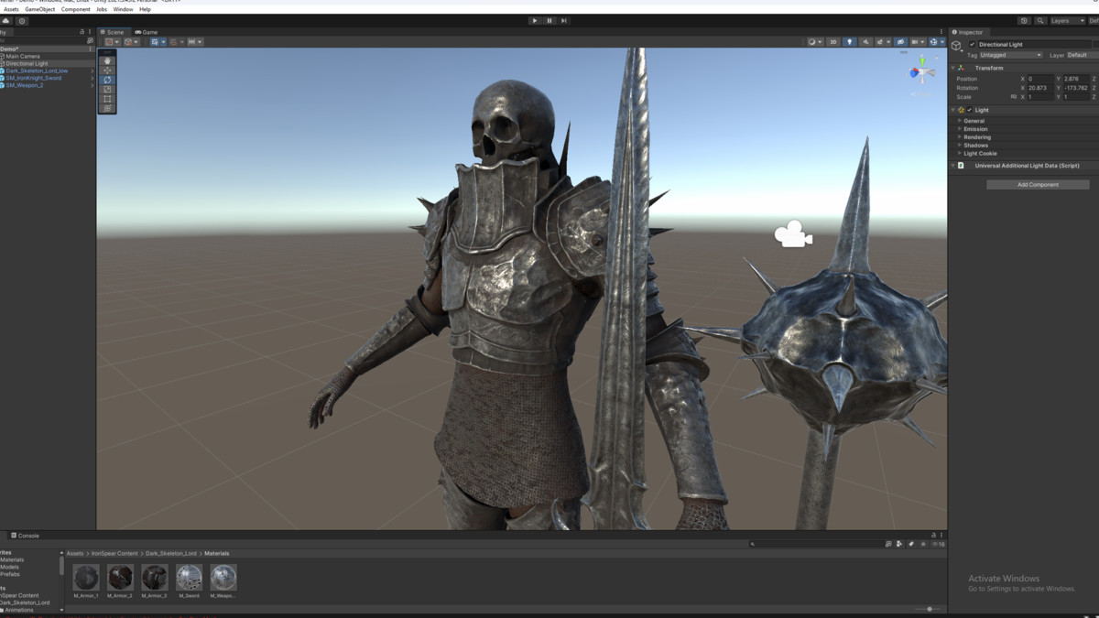
Task: Click the Play button
Action: (x=535, y=20)
